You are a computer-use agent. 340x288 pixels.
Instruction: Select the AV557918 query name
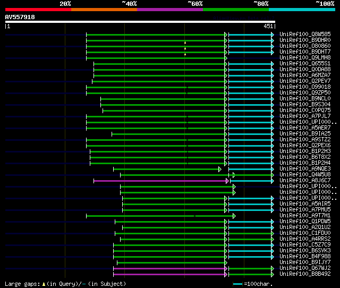(x=20, y=17)
